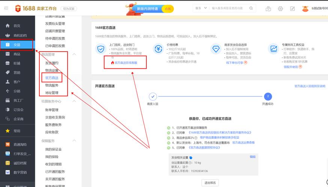
Task: Click the 常用 star icon in the sidebar
Action: pos(8,131)
